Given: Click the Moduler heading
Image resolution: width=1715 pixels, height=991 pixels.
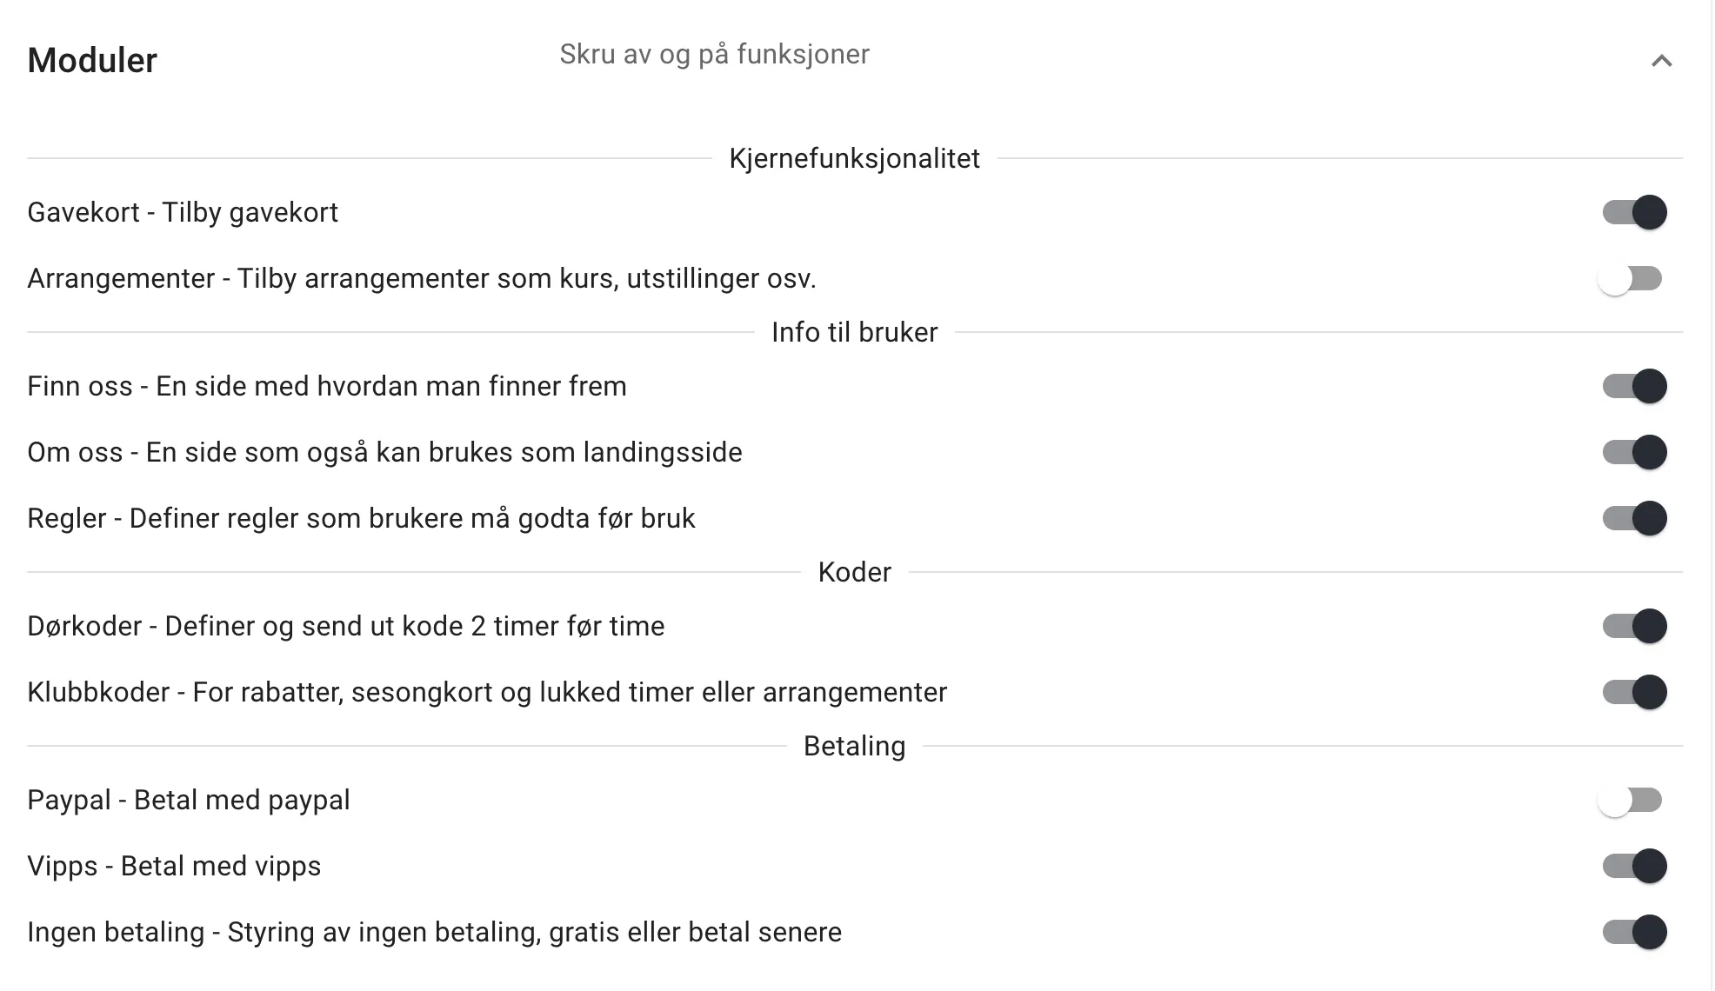Looking at the screenshot, I should click(x=92, y=59).
